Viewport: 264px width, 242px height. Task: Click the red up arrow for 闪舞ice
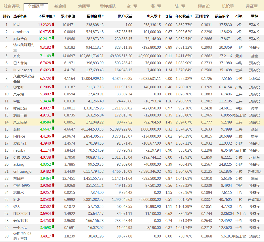53,136
